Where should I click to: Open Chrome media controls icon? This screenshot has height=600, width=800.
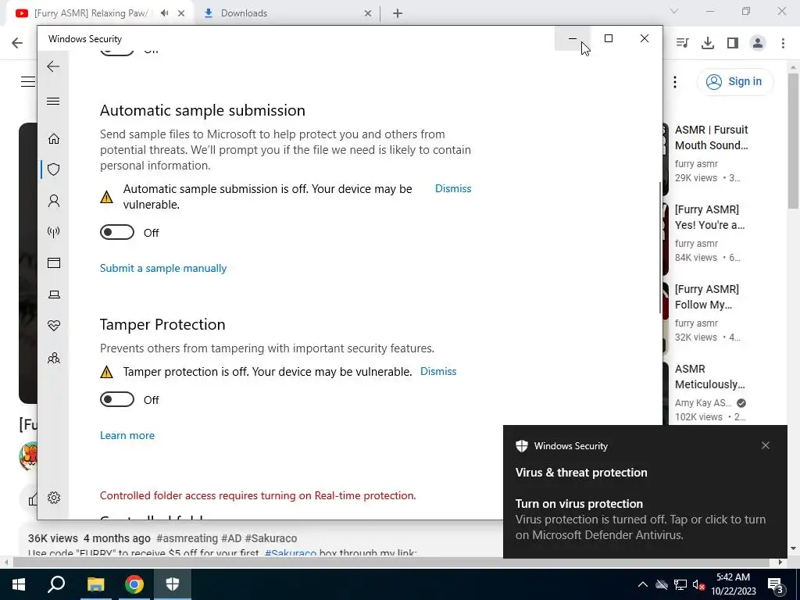pos(682,43)
